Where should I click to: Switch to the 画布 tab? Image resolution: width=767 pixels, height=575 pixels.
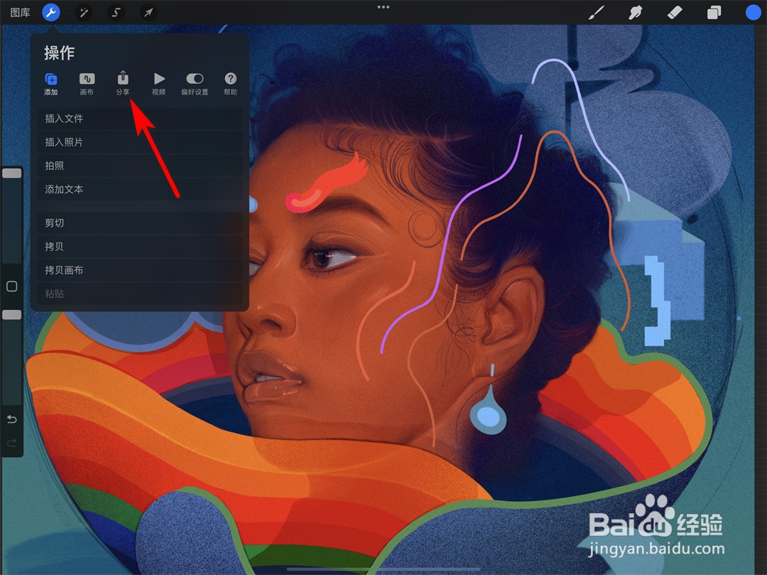coord(87,84)
